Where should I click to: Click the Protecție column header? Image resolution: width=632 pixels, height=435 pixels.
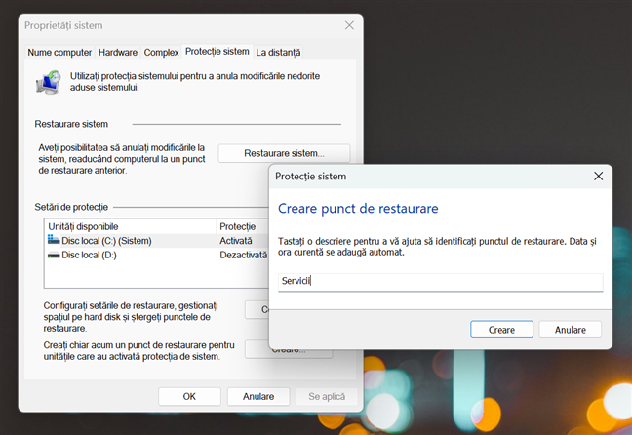coord(237,226)
